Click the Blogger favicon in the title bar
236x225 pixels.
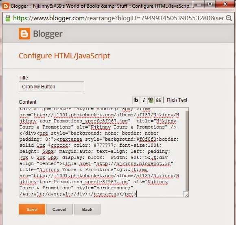pyautogui.click(x=6, y=6)
